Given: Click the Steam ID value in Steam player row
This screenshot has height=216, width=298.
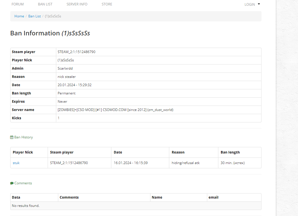Looking at the screenshot, I should 76,52.
